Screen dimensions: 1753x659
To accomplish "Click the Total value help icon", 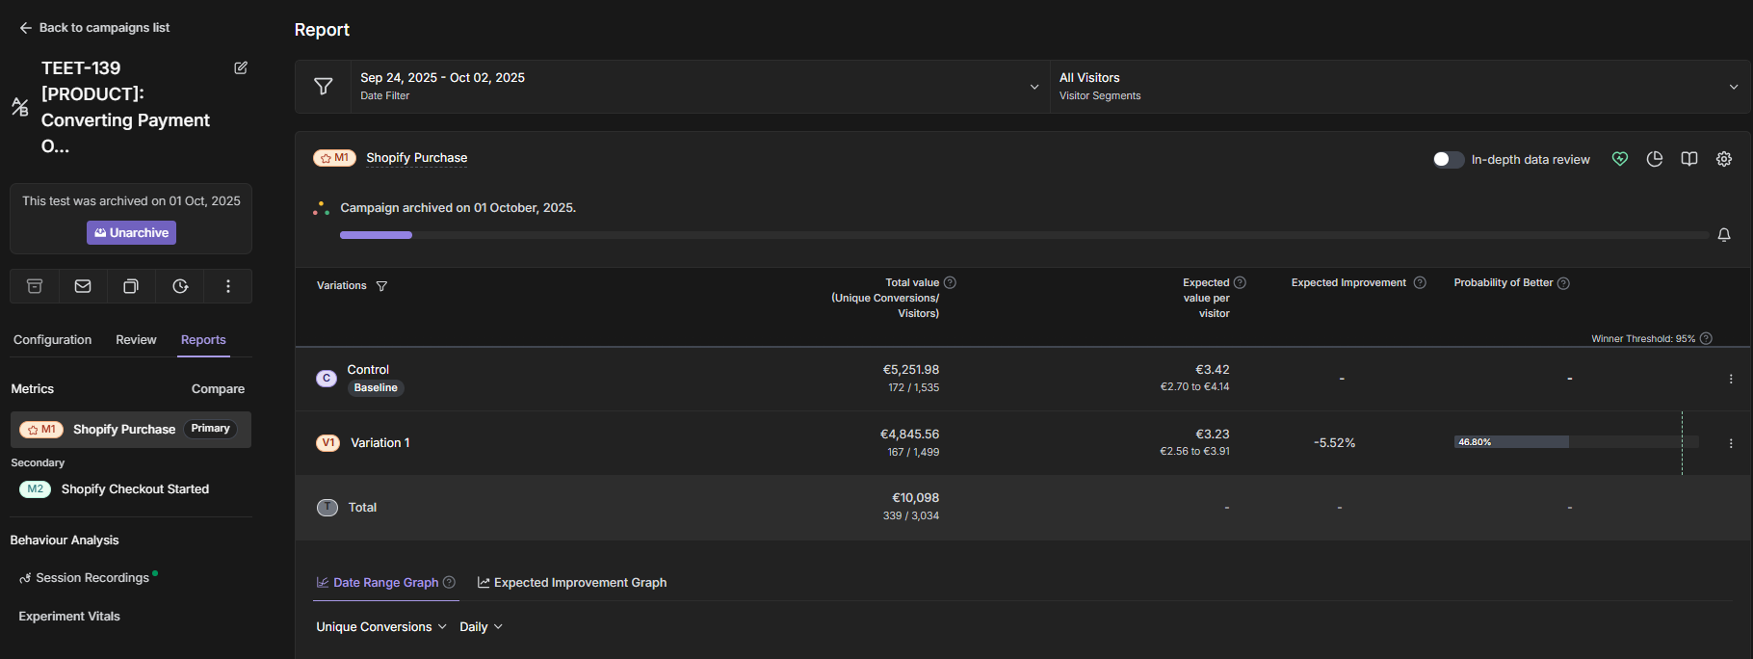I will point(950,282).
